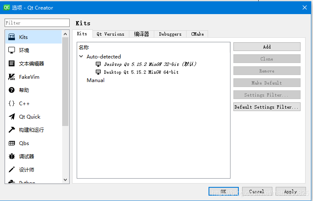The width and height of the screenshot is (313, 201).
Task: Click the 构建和运行 hammer icon
Action: [x=12, y=130]
